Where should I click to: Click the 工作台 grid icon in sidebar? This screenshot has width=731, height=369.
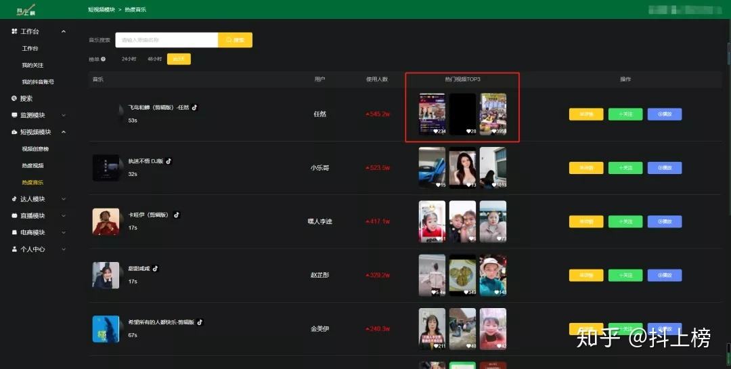[x=14, y=31]
